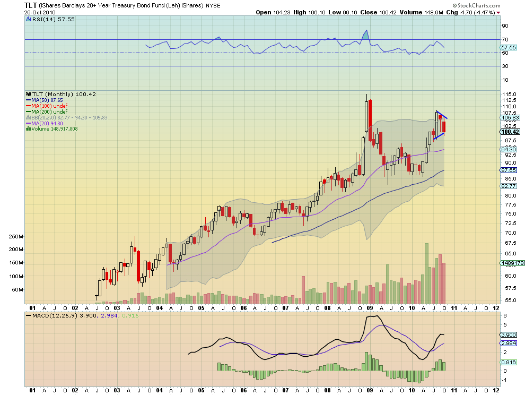
Task: Click the 57.55 RSI axis value tag
Action: tap(508, 48)
